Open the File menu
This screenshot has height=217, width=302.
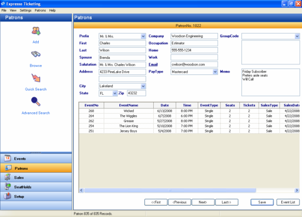4,11
